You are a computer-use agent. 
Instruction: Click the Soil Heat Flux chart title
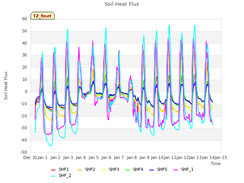point(122,4)
